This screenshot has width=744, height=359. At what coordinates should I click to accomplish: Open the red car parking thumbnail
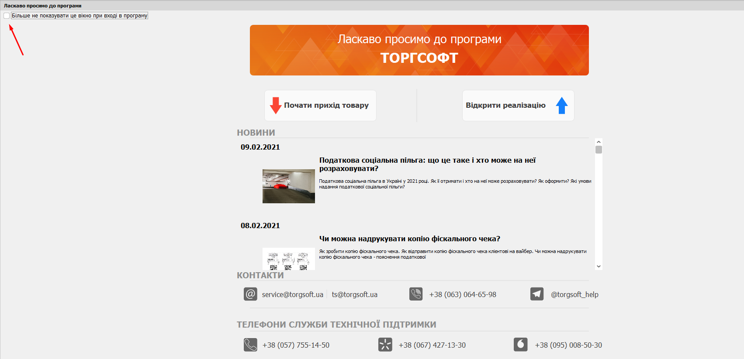(288, 186)
